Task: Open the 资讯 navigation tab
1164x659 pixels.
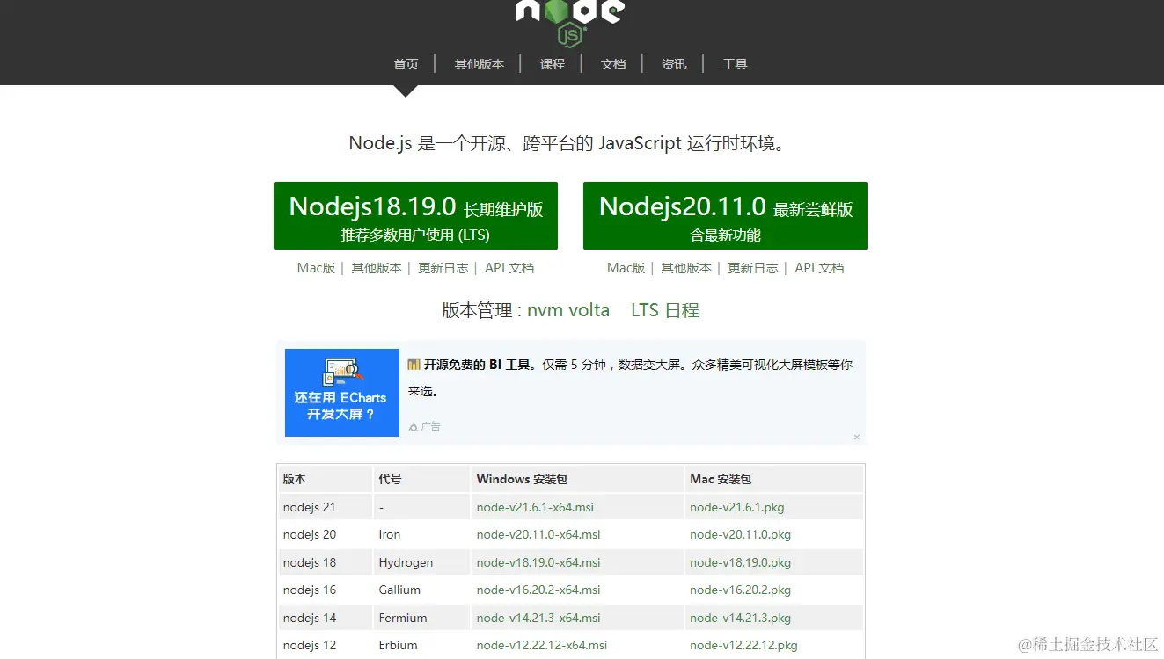Action: tap(674, 64)
